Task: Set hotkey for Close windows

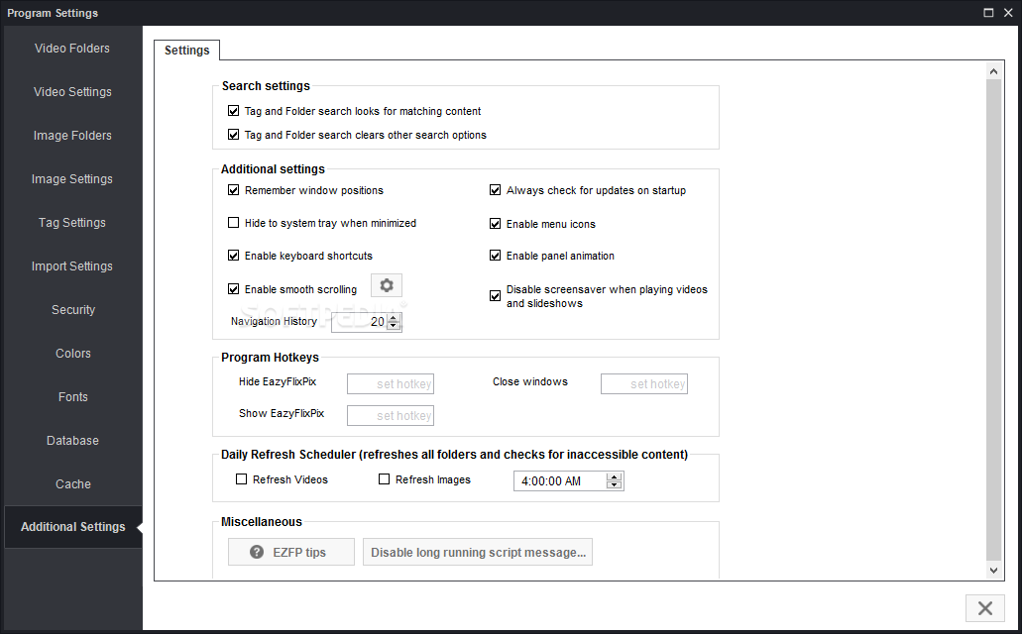Action: (x=644, y=383)
